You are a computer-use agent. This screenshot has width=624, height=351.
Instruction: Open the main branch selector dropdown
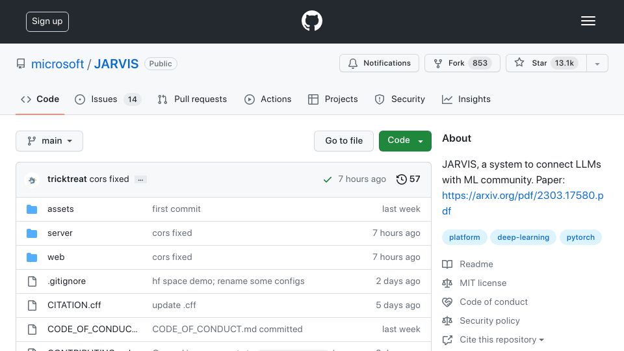(x=49, y=141)
